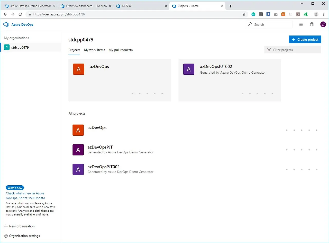The image size is (329, 243).
Task: Open the Sprint 150 Update news link
Action: point(25,196)
